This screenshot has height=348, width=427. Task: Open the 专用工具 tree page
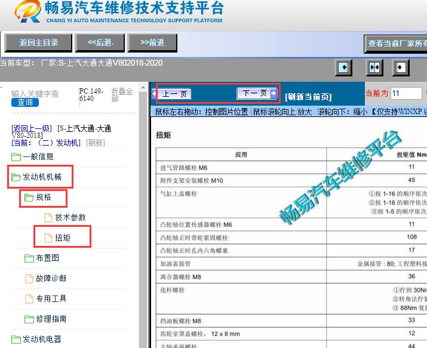(51, 298)
